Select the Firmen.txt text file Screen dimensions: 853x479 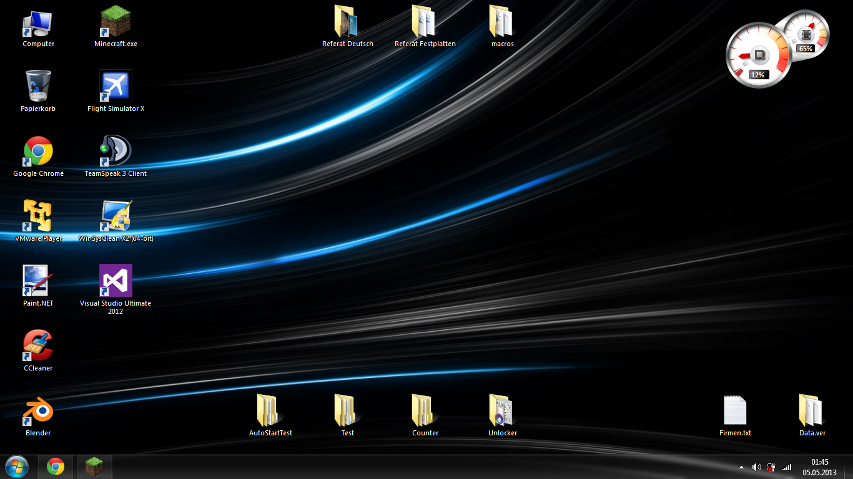coord(735,410)
